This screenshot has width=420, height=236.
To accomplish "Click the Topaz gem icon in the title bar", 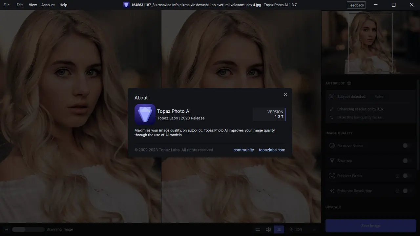I will point(126,5).
